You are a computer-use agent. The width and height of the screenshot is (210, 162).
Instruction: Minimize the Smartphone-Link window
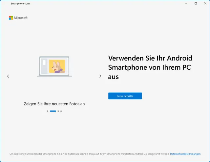coord(186,3)
